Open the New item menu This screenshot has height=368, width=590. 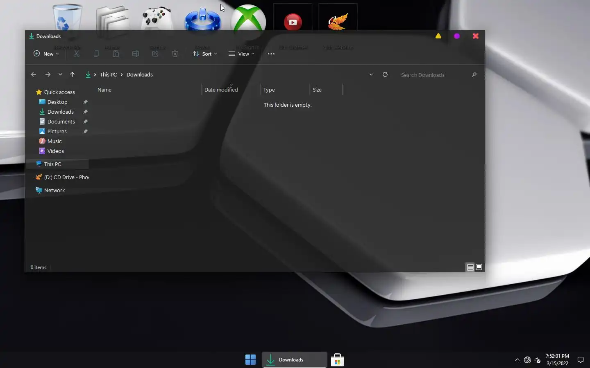click(46, 54)
